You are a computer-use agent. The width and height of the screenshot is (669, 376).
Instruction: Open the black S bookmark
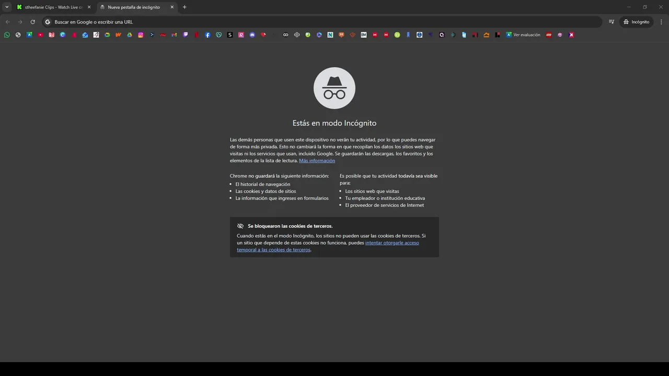(x=230, y=35)
